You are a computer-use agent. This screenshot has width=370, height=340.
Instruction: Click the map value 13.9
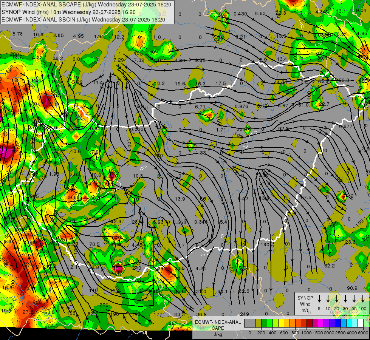click(180, 199)
